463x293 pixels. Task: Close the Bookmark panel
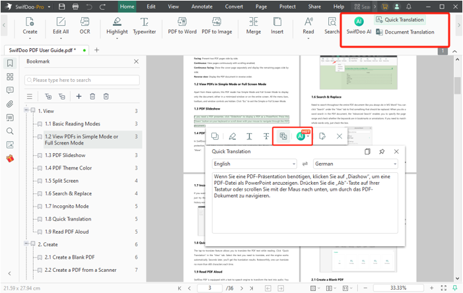tap(136, 61)
